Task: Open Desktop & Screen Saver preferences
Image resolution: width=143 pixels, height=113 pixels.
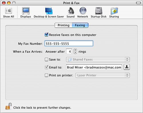Action: pyautogui.click(x=49, y=11)
